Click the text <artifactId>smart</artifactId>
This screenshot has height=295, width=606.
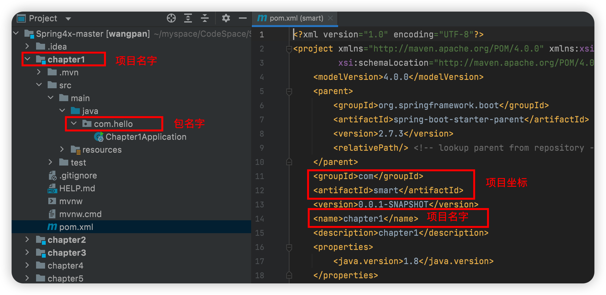click(x=388, y=190)
